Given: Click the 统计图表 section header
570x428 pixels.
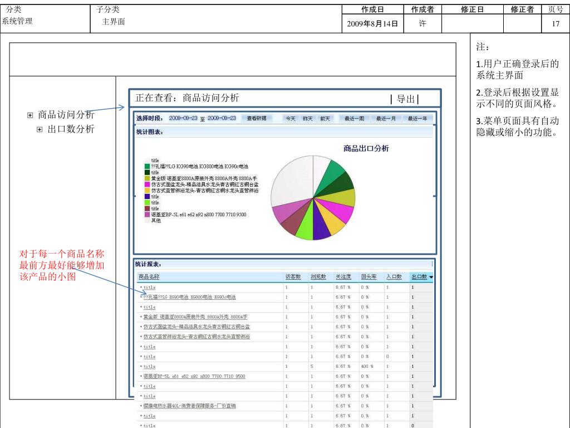Looking at the screenshot, I should tap(149, 132).
